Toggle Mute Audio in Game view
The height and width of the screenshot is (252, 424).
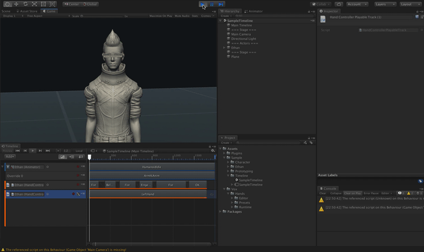point(182,16)
